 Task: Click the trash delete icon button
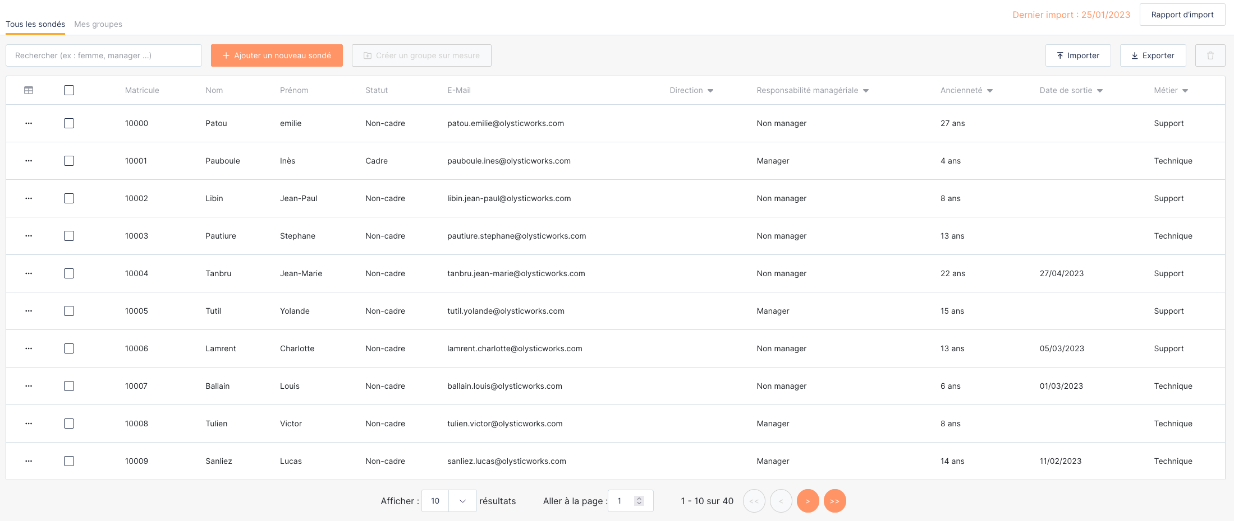(x=1210, y=55)
